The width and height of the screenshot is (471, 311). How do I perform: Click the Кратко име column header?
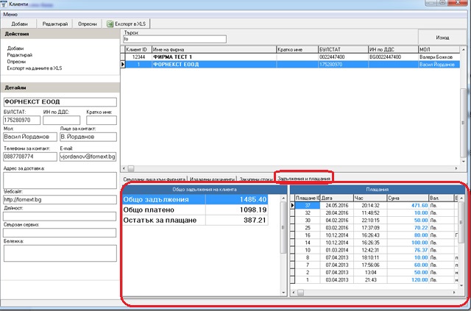[297, 49]
